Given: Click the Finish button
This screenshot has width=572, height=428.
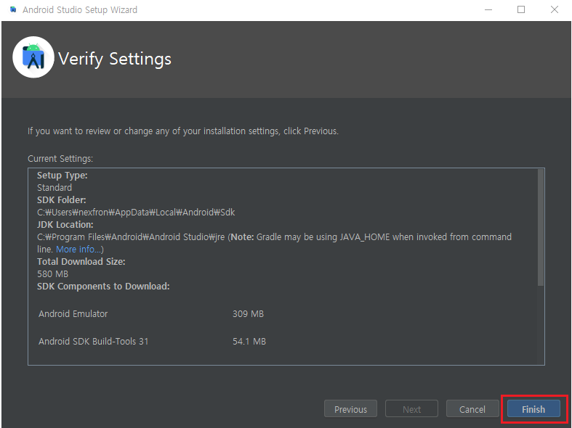Looking at the screenshot, I should pos(533,408).
